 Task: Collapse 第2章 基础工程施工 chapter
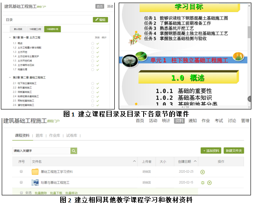tap(10, 78)
